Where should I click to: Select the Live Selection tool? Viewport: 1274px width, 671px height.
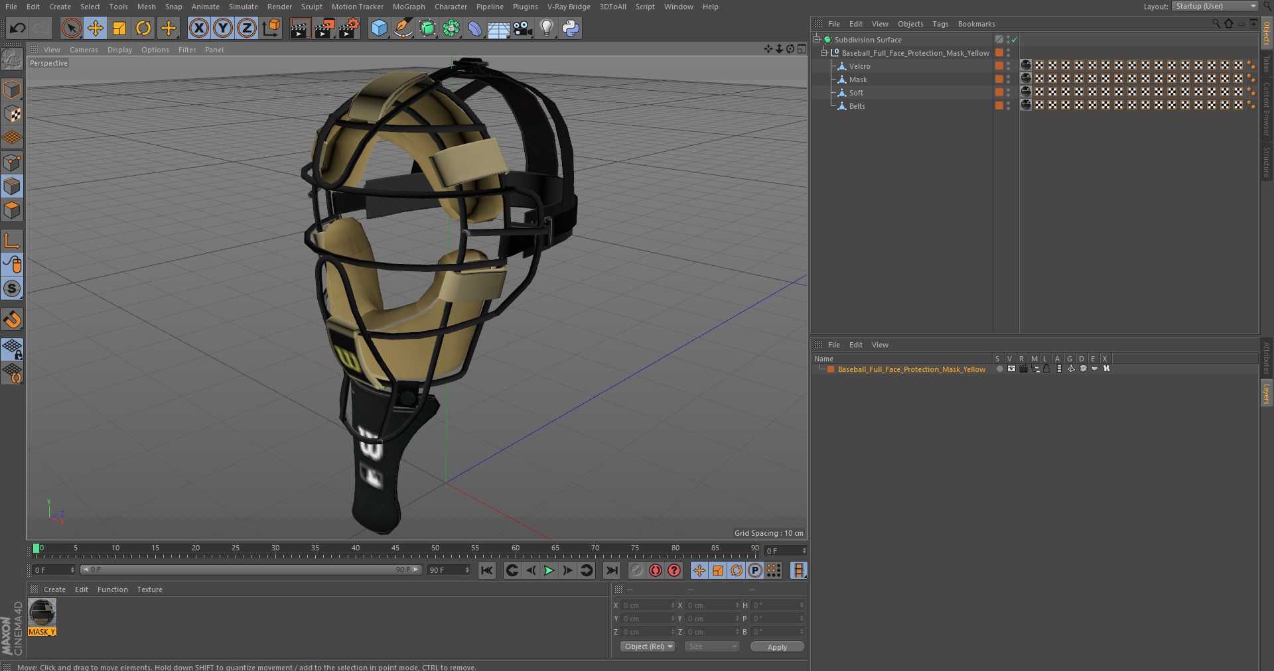coord(72,28)
